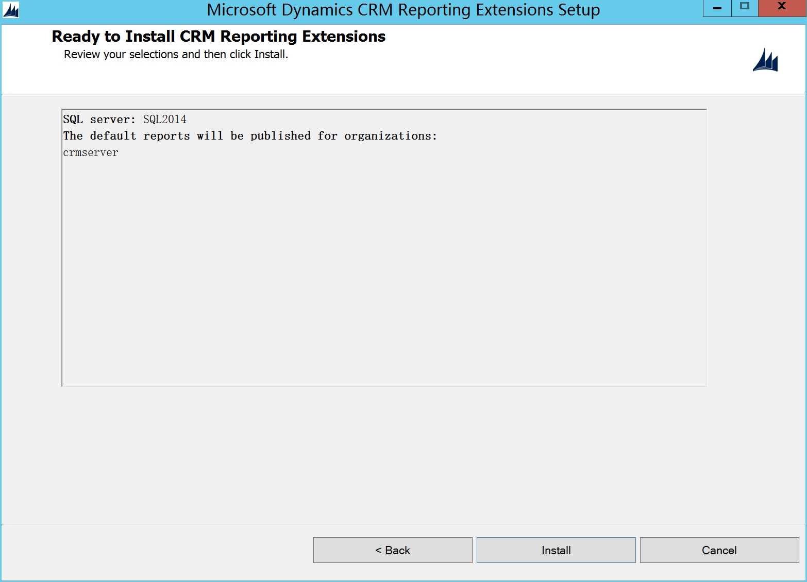Open the title bar Dynamics system menu icon
The image size is (807, 582).
point(11,10)
